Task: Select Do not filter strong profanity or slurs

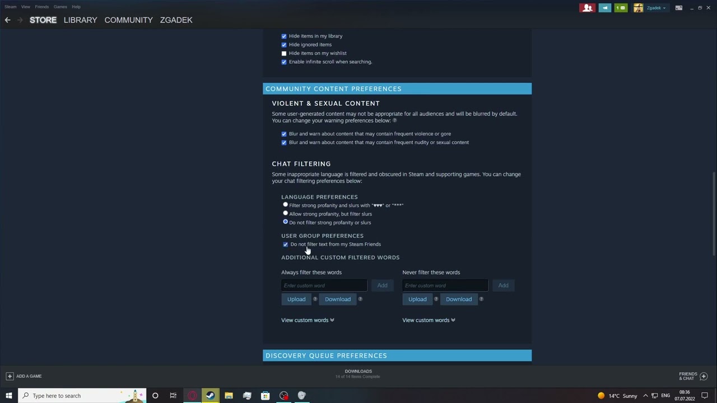Action: (285, 222)
